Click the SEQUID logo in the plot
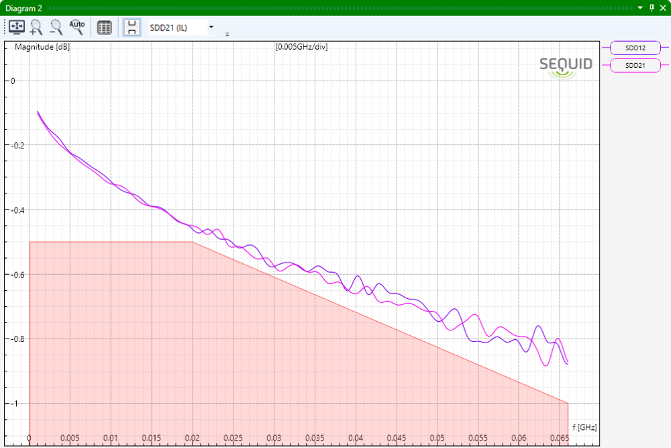 click(x=566, y=66)
